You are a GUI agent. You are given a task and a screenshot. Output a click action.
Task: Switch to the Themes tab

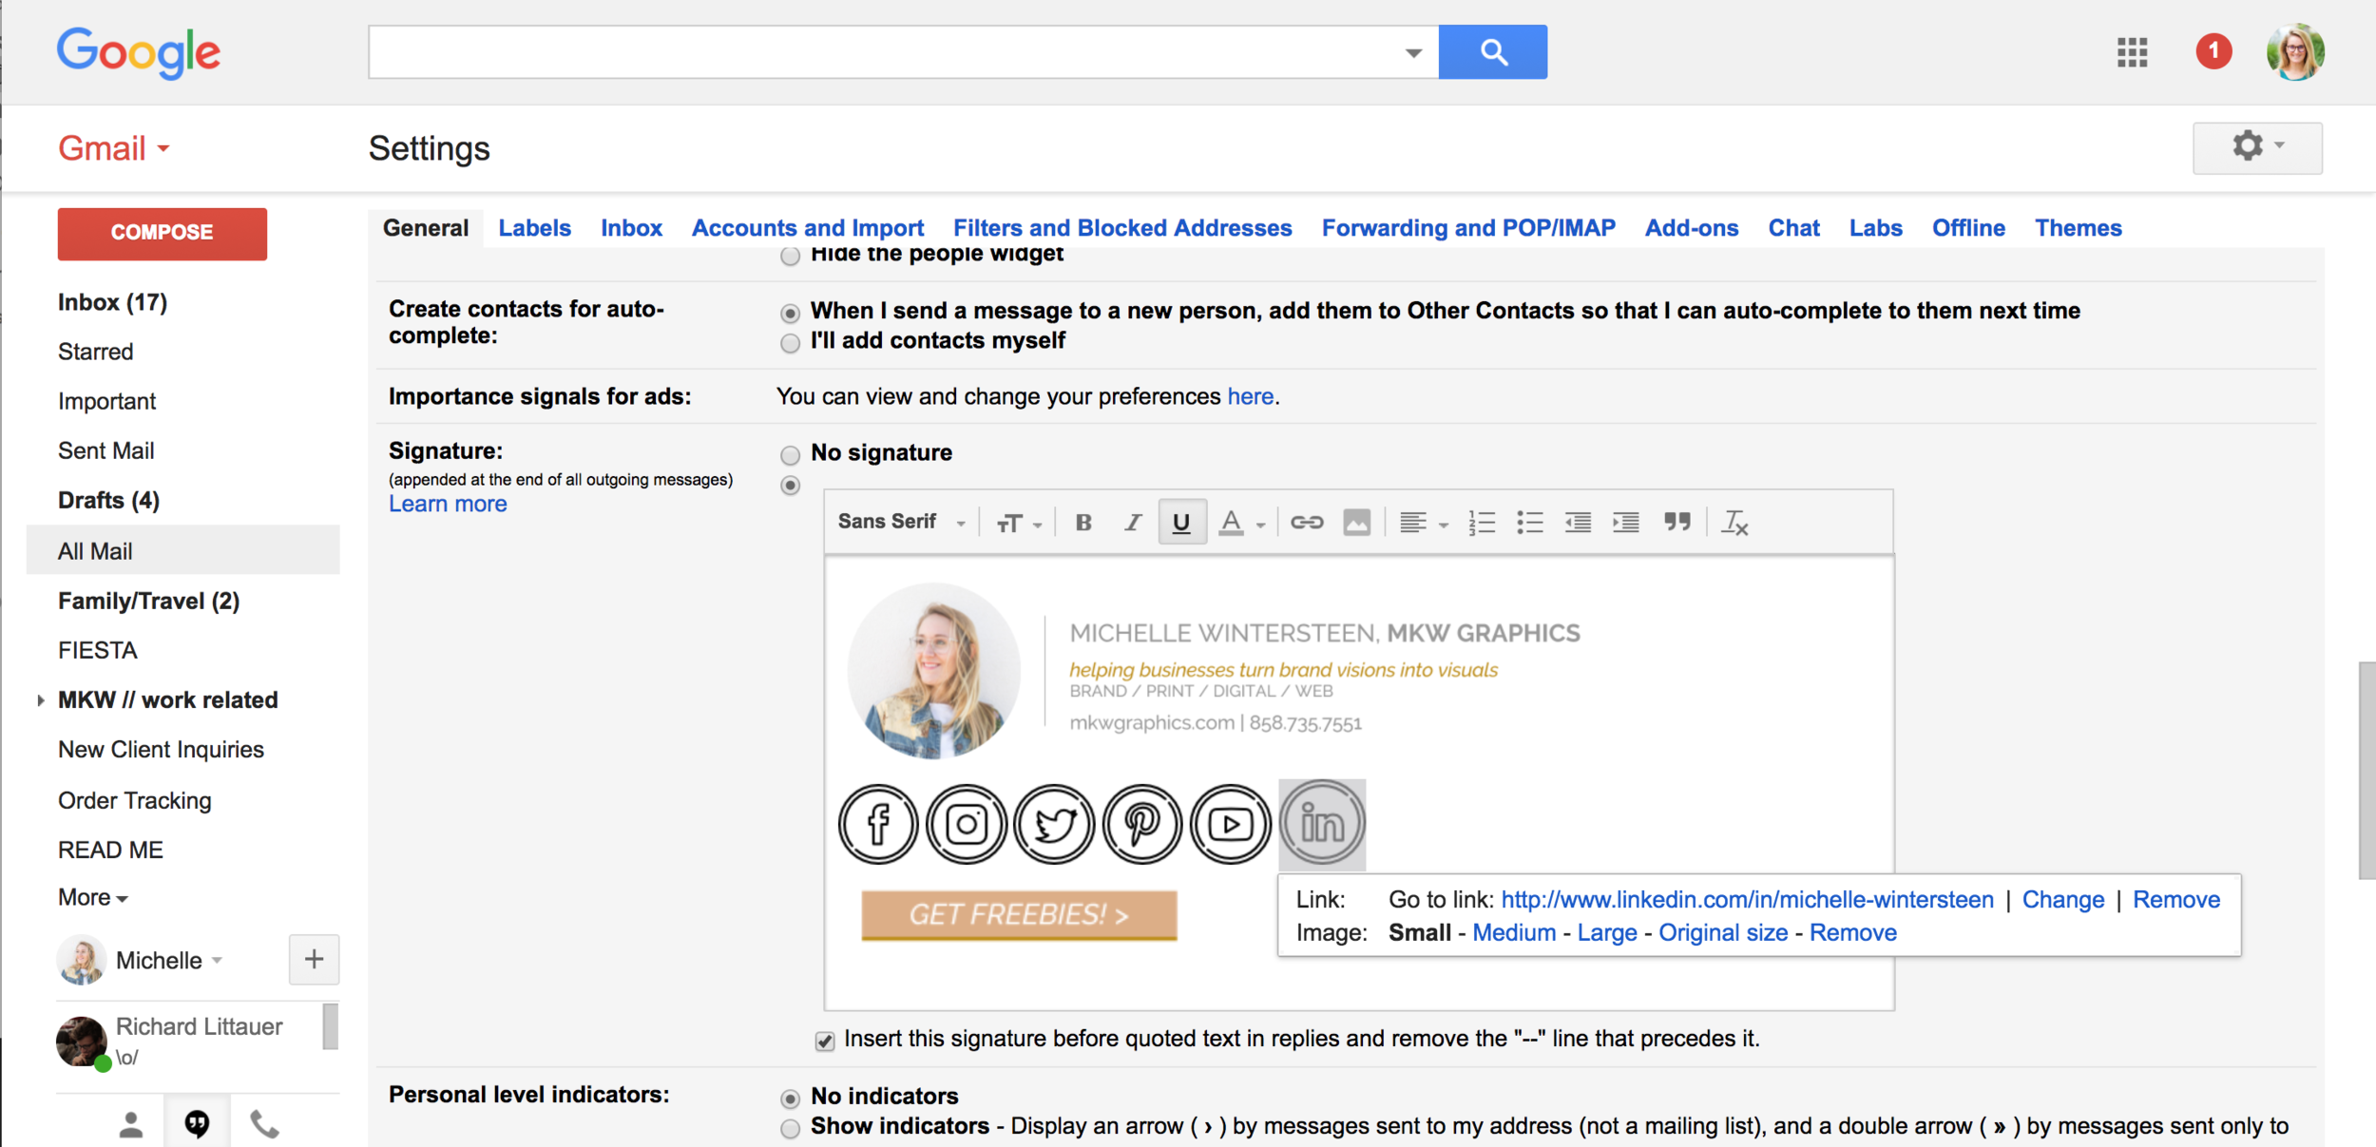[2078, 228]
